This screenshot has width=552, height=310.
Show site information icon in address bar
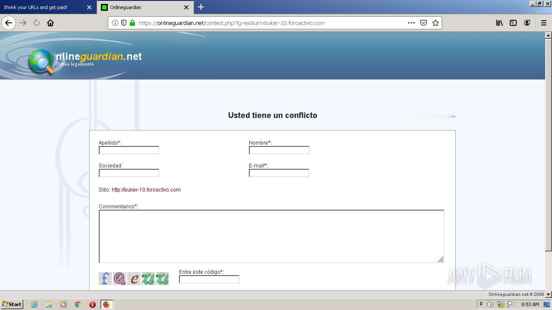pos(115,23)
